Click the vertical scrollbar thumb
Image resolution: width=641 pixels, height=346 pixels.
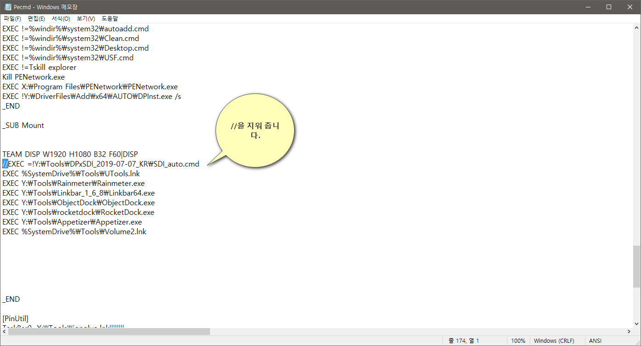tap(636, 266)
